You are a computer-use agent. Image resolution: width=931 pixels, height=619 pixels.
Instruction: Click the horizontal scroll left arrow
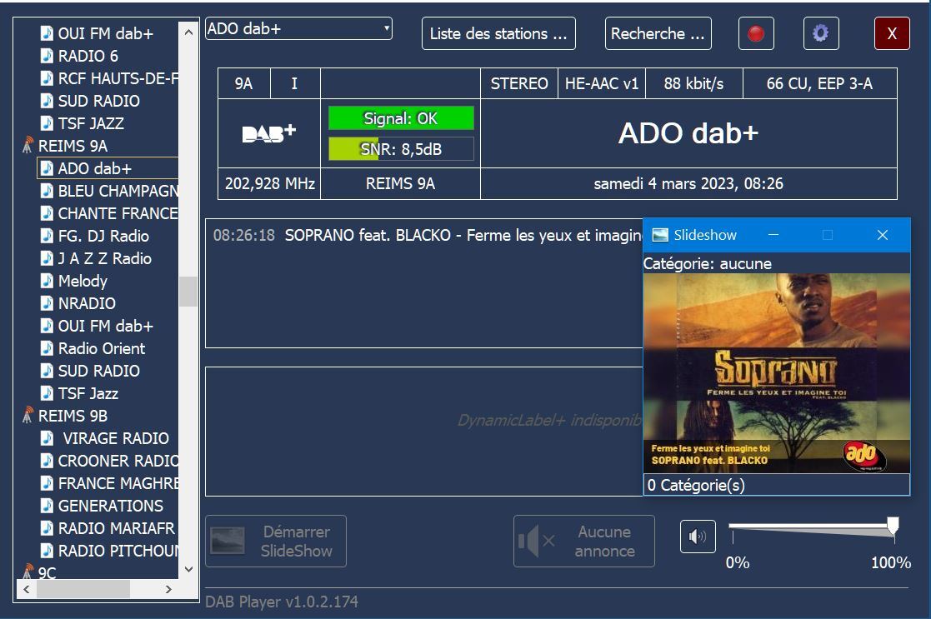[x=26, y=589]
